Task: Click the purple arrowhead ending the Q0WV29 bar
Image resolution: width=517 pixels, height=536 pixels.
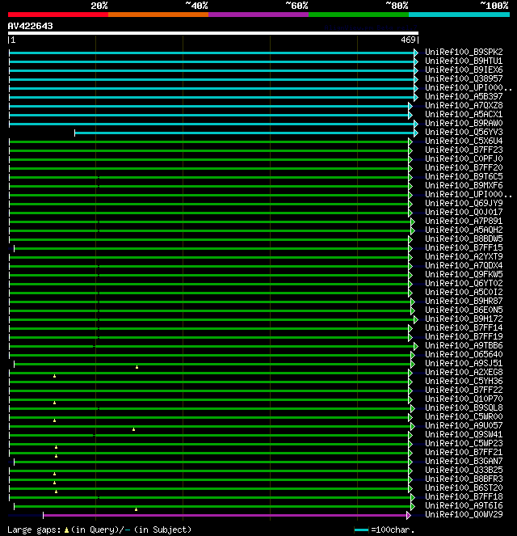Action: 409,515
